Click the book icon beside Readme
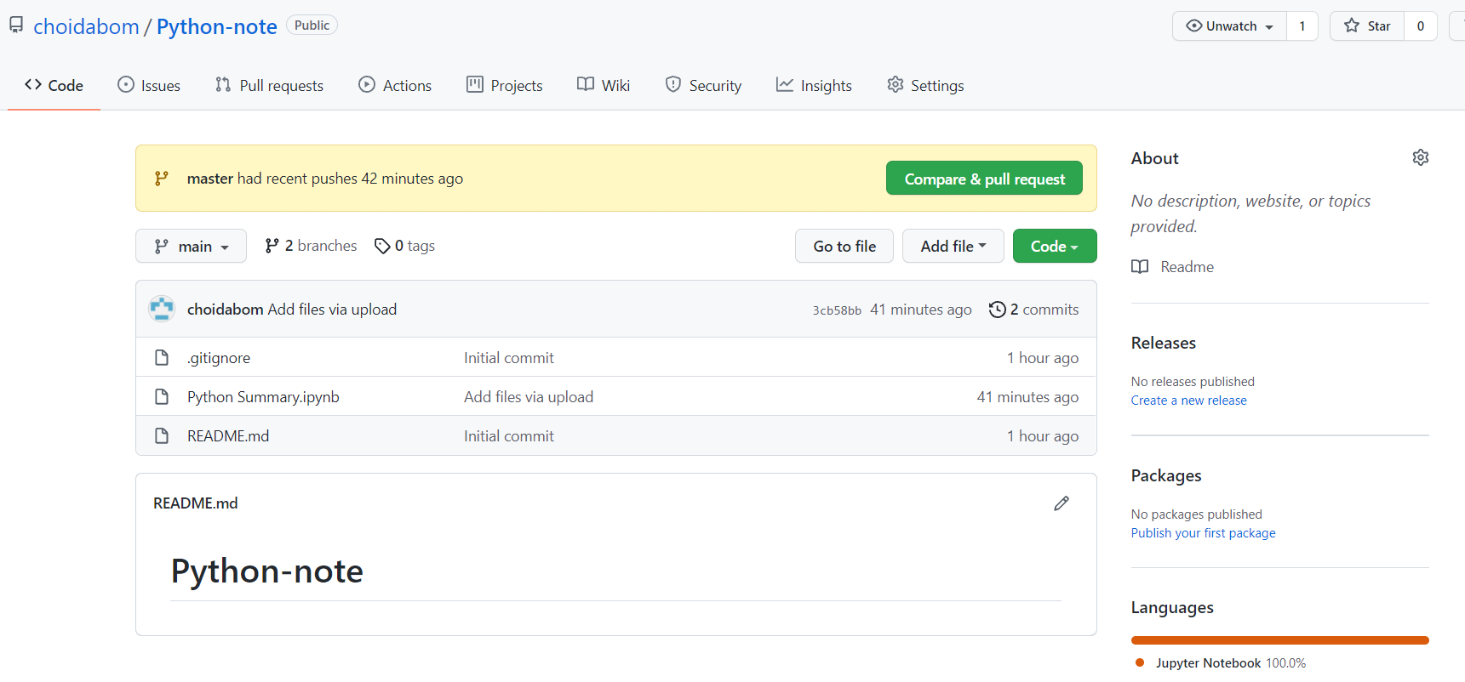 (1140, 267)
